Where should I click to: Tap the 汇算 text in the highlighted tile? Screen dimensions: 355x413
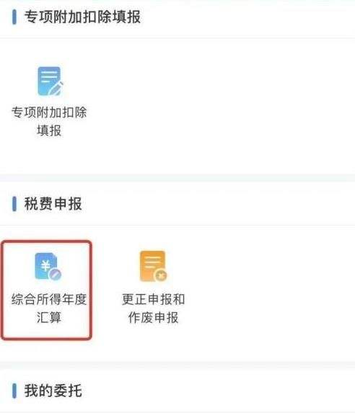coord(49,317)
